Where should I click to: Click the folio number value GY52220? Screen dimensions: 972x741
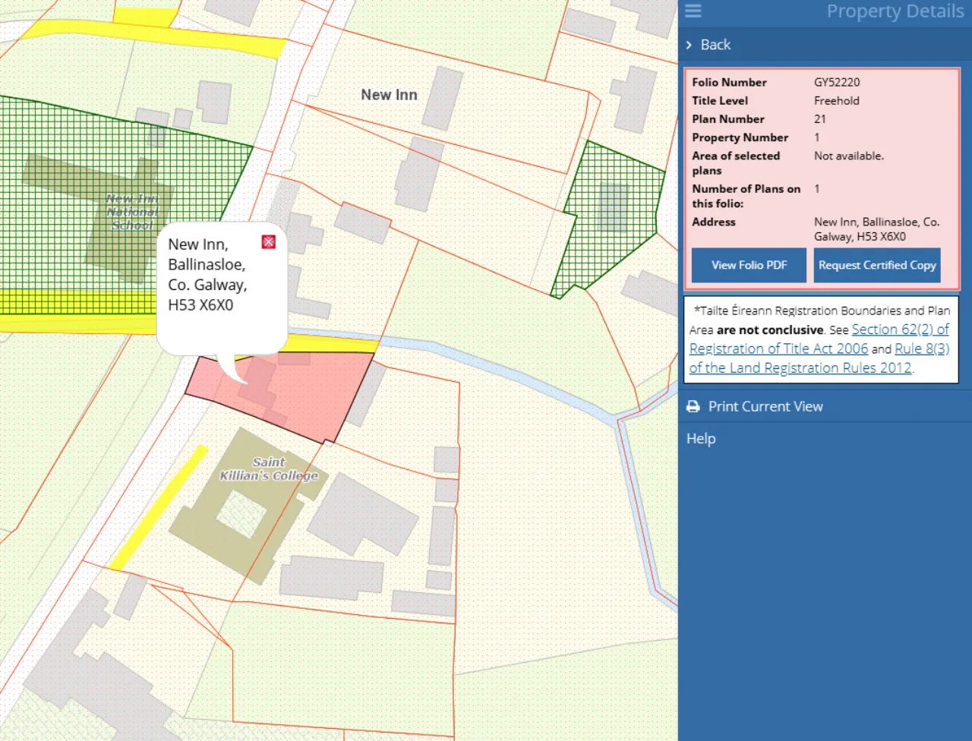click(837, 82)
